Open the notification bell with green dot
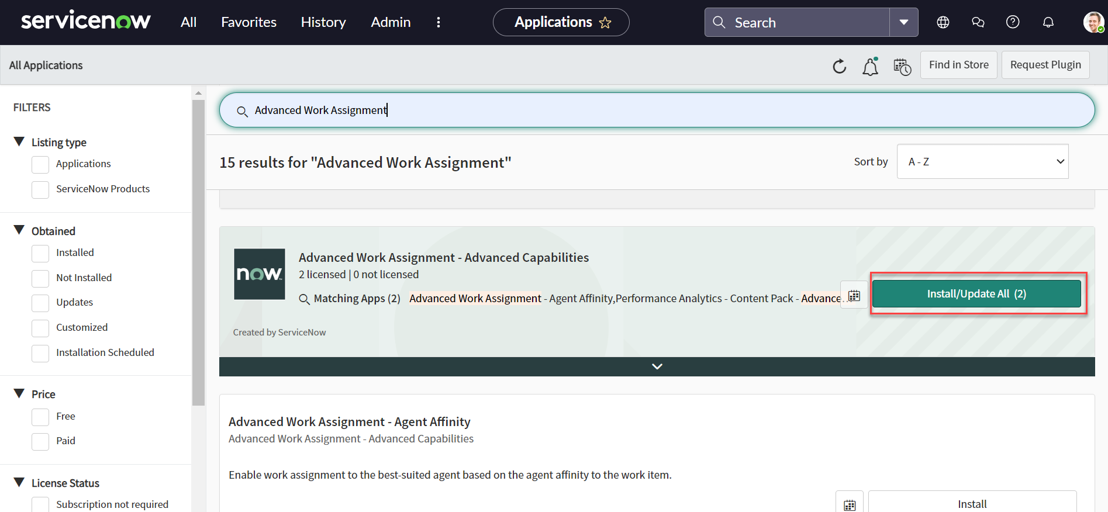Viewport: 1108px width, 512px height. (870, 67)
